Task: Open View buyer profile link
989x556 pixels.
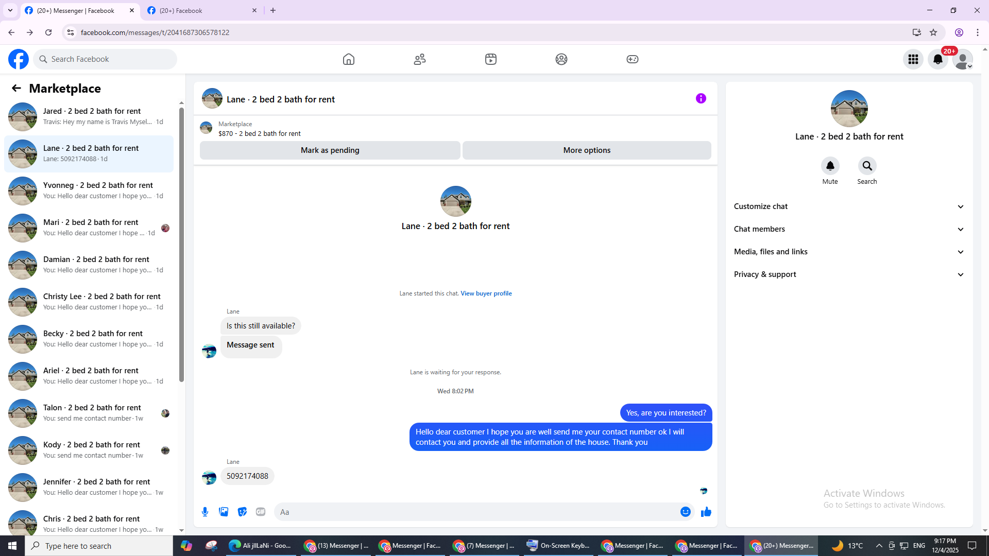Action: pos(486,293)
